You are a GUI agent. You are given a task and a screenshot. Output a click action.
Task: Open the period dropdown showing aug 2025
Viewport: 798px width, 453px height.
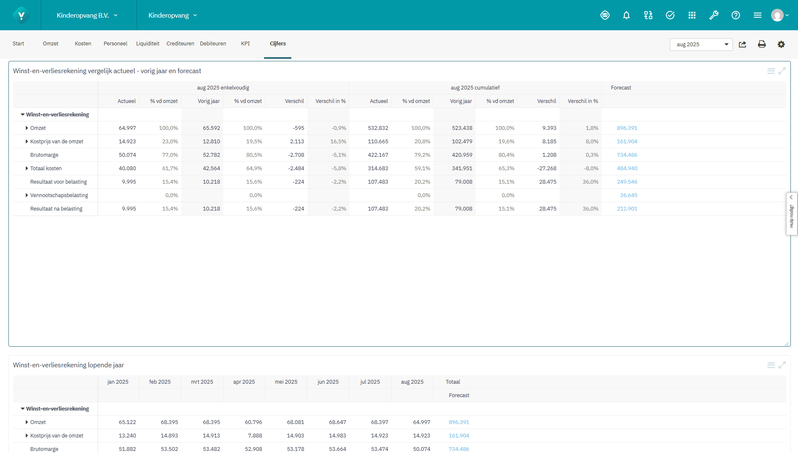(x=701, y=45)
